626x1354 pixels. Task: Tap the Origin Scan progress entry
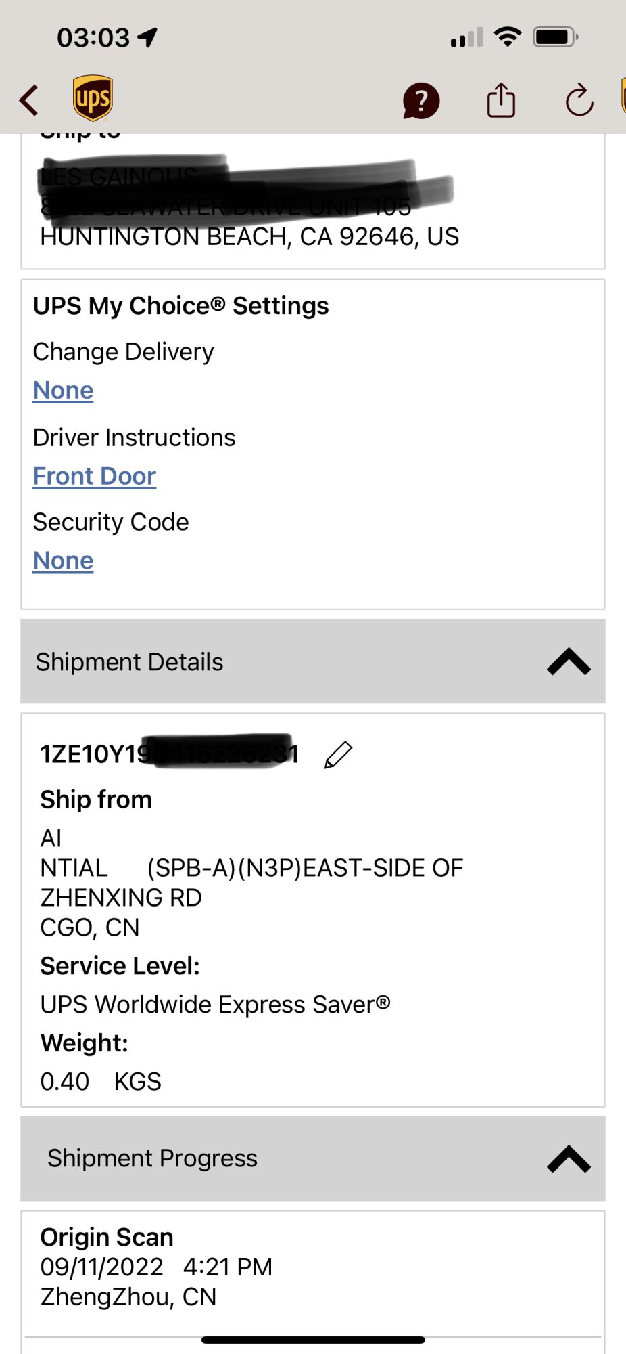coord(155,1266)
